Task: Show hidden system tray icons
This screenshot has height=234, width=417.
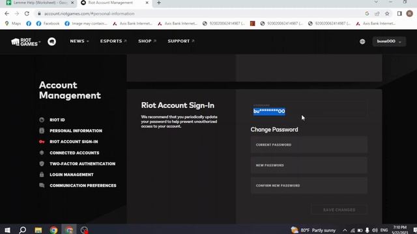Action: point(345,230)
